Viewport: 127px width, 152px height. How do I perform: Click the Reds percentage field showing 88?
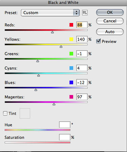tap(82, 25)
